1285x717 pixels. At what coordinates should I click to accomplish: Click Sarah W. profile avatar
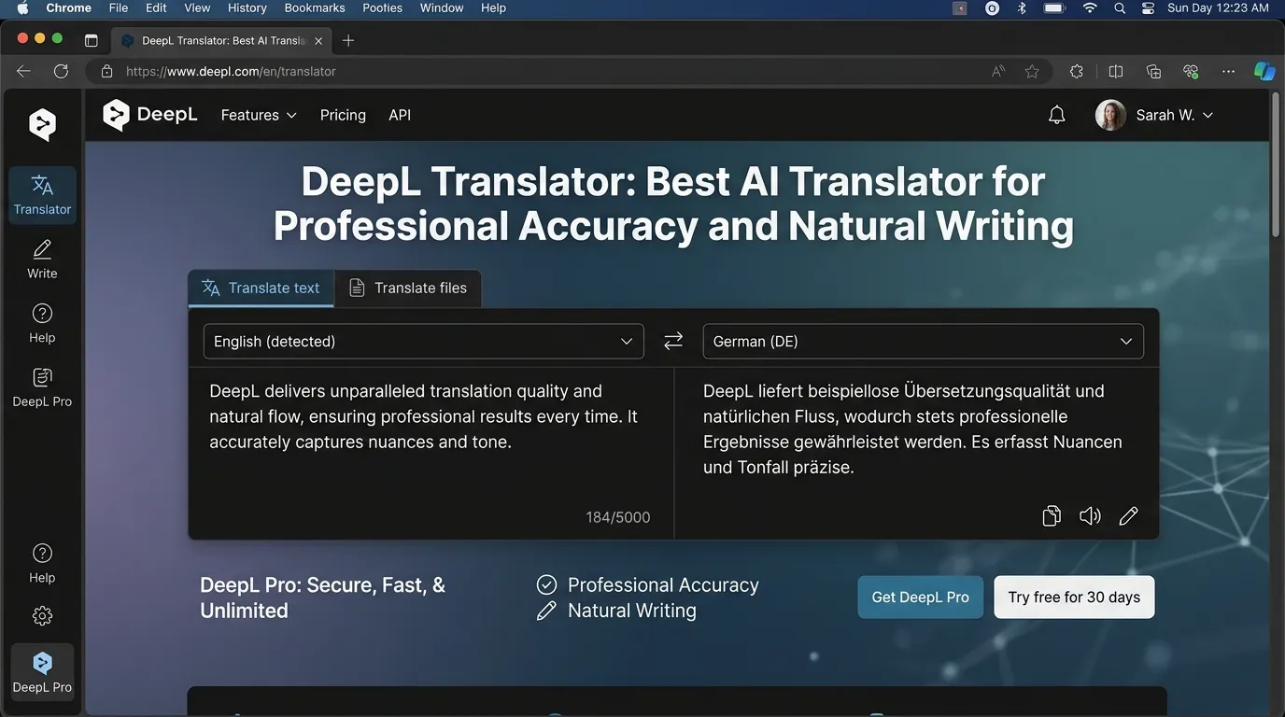1110,115
